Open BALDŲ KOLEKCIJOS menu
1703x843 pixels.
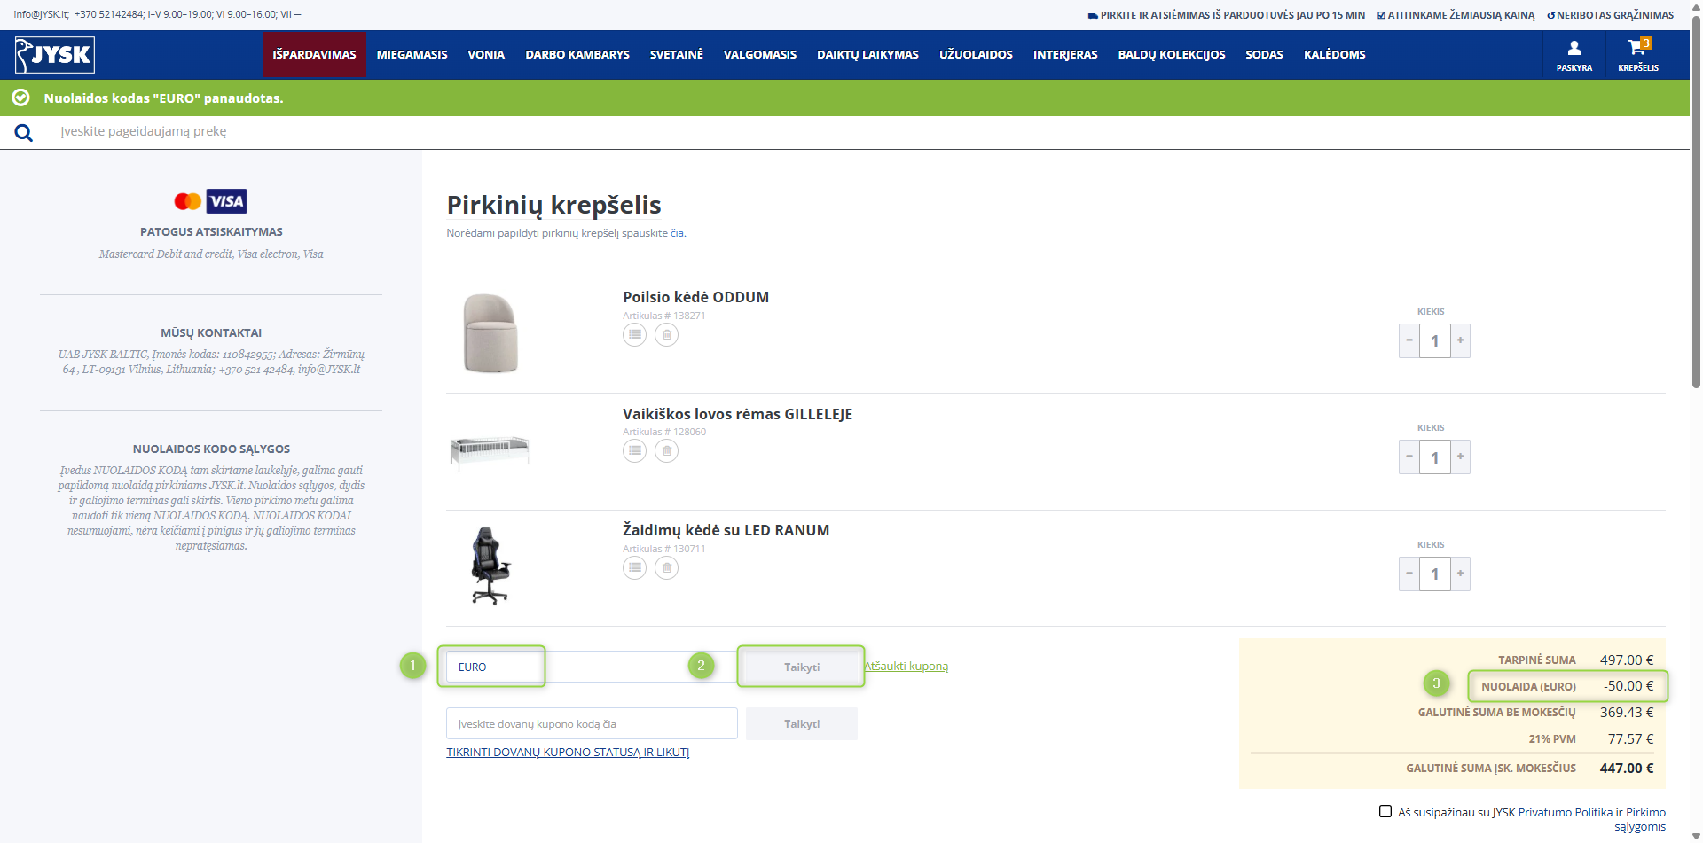pyautogui.click(x=1172, y=55)
